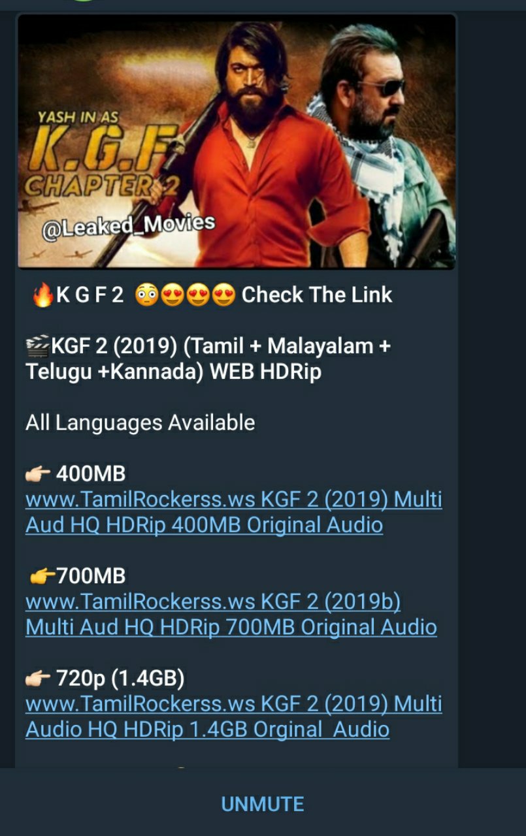Open the KGF Chapter 2 poster image
This screenshot has width=526, height=836.
(x=237, y=142)
